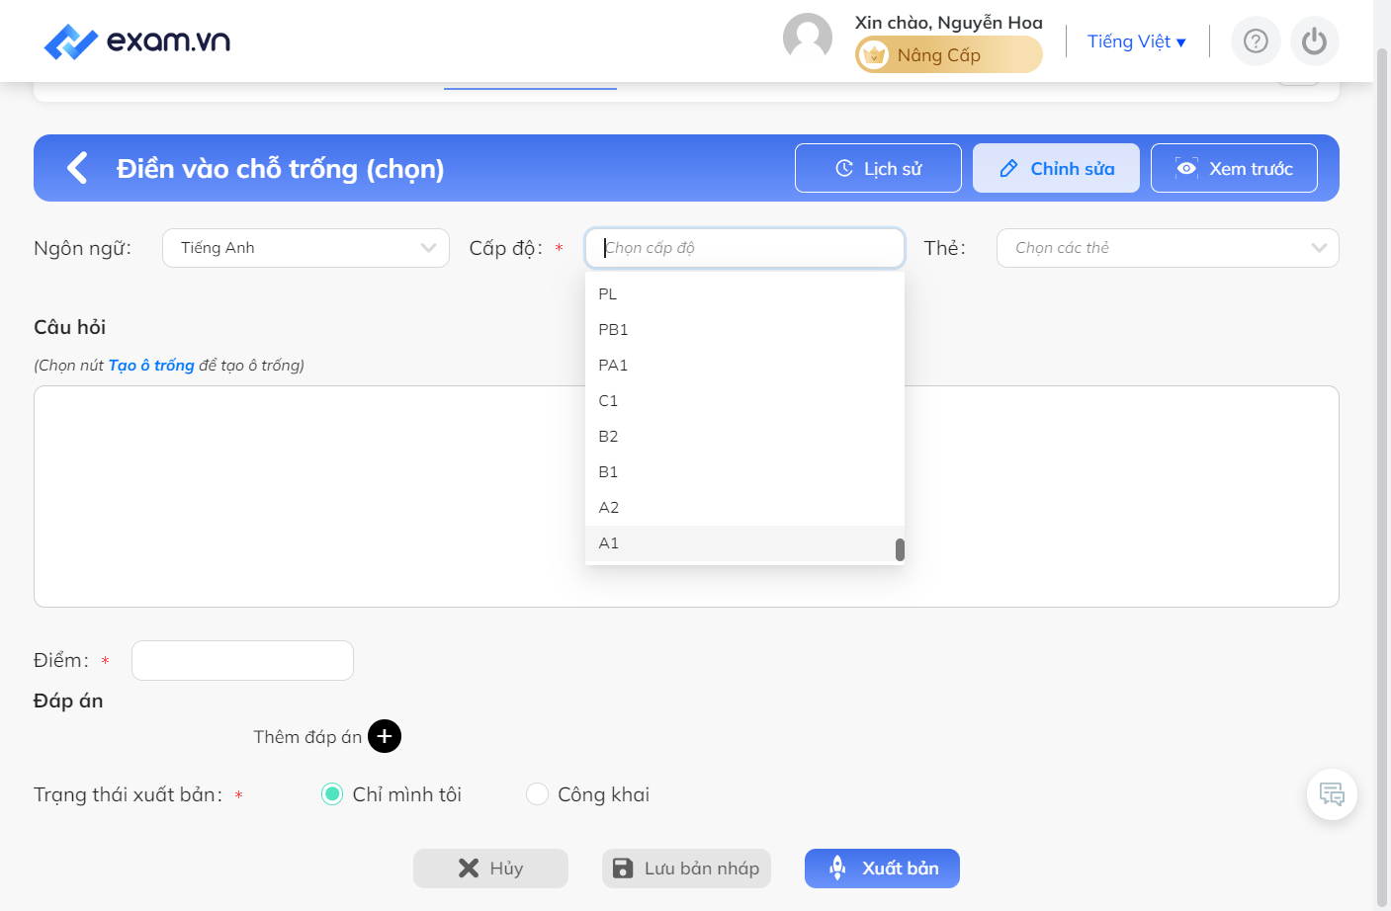Screen dimensions: 1391x911
Task: Choose level PB1 from the list
Action: 744,330
